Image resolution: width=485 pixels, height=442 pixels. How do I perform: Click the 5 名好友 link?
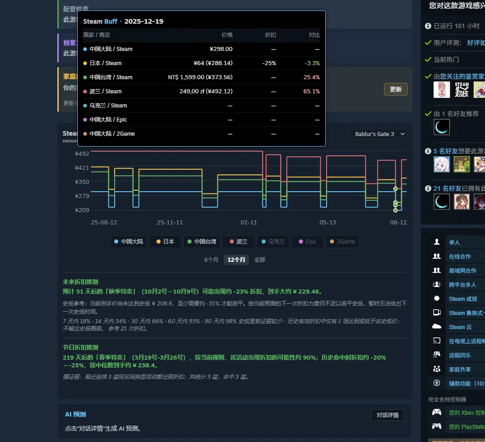(x=445, y=151)
